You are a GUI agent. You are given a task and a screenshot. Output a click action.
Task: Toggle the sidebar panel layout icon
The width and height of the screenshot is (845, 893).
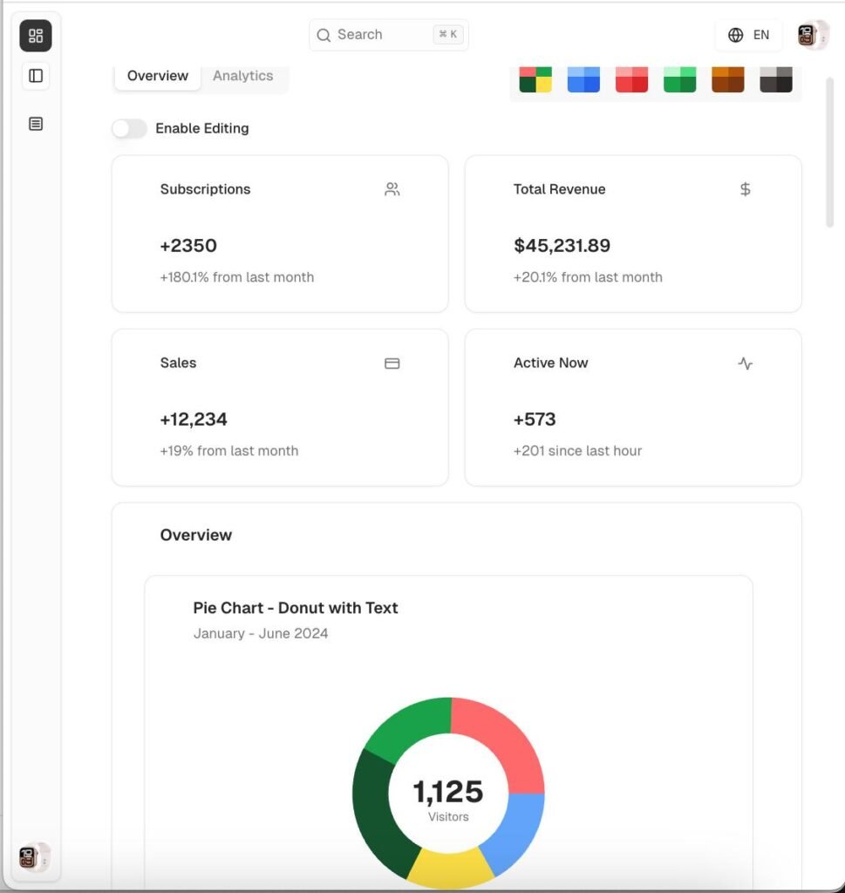click(x=36, y=76)
